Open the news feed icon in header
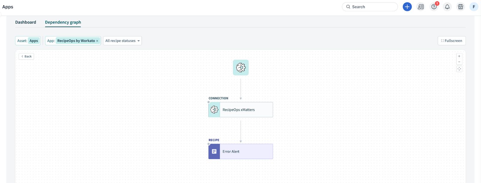The image size is (481, 183). pyautogui.click(x=421, y=7)
